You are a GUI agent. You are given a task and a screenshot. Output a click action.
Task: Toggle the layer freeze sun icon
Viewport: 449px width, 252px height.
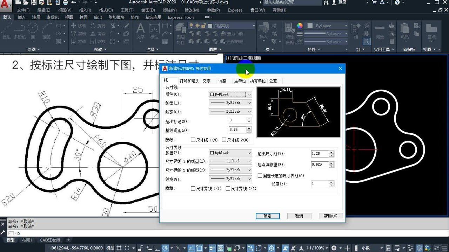197,26
